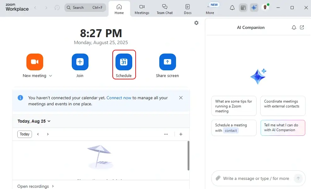Click the Connect now calendar link
The image size is (311, 189).
pyautogui.click(x=119, y=98)
